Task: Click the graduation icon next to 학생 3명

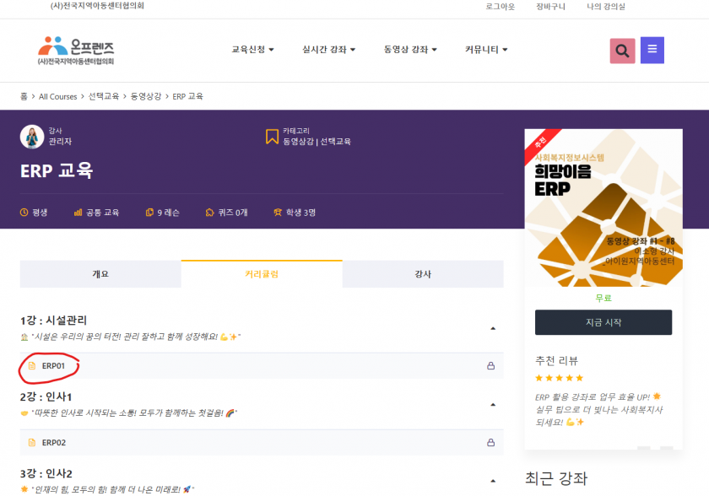Action: (278, 213)
